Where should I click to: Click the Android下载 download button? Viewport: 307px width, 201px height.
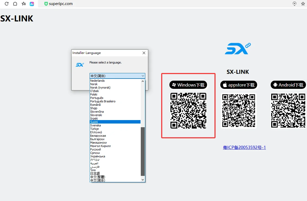coord(288,85)
